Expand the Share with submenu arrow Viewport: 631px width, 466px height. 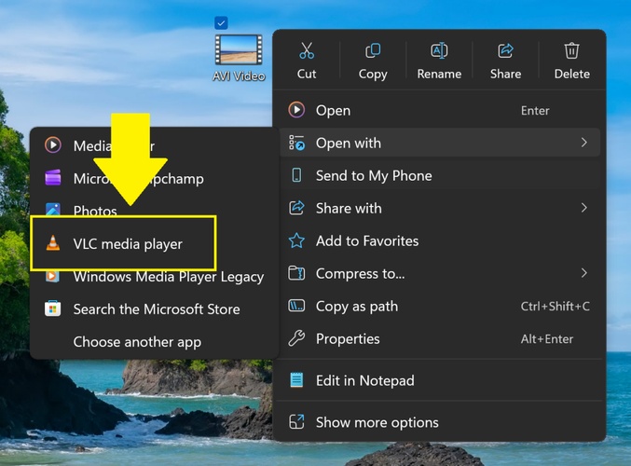pyautogui.click(x=583, y=208)
